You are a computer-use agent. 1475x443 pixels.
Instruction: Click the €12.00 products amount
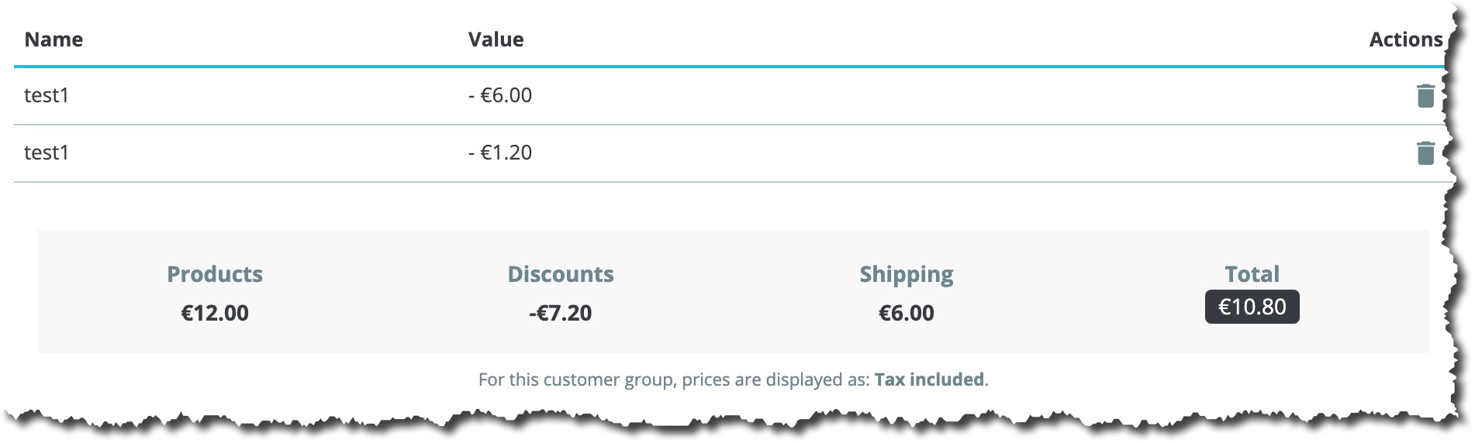[215, 313]
